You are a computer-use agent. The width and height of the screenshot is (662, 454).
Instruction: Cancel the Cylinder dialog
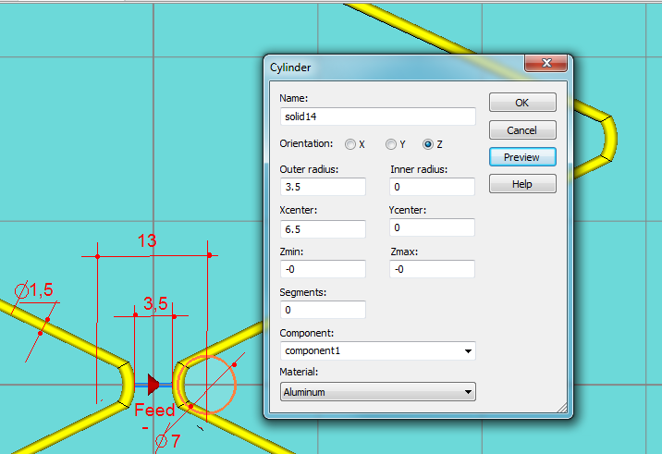(x=522, y=130)
